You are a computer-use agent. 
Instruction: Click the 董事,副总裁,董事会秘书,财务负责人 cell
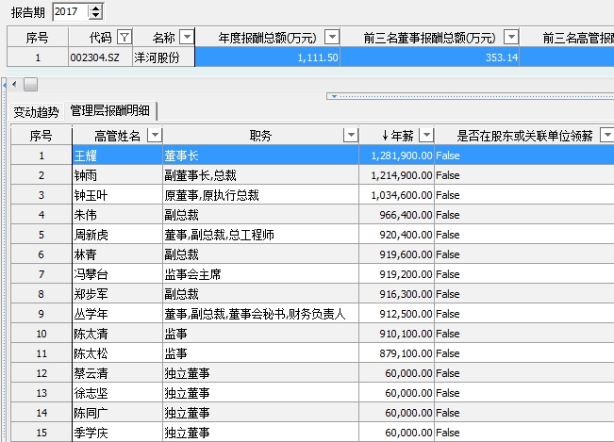tap(260, 314)
